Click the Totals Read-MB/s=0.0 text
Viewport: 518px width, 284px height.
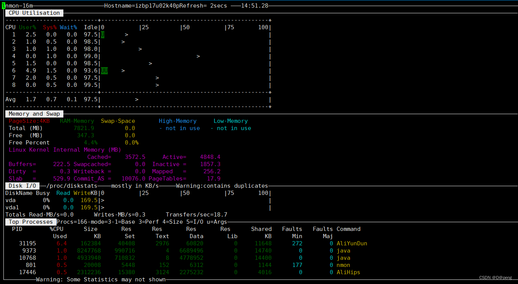pyautogui.click(x=39, y=215)
